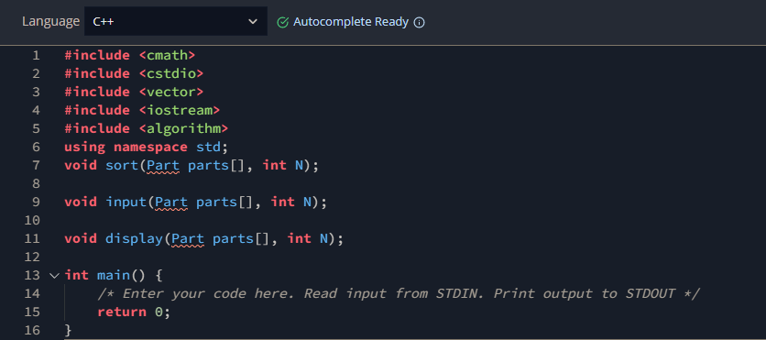Image resolution: width=766 pixels, height=340 pixels.
Task: Click the sort function name
Action: tap(122, 166)
